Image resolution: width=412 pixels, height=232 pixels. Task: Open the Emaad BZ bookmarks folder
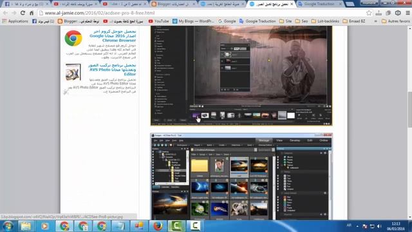(x=354, y=21)
